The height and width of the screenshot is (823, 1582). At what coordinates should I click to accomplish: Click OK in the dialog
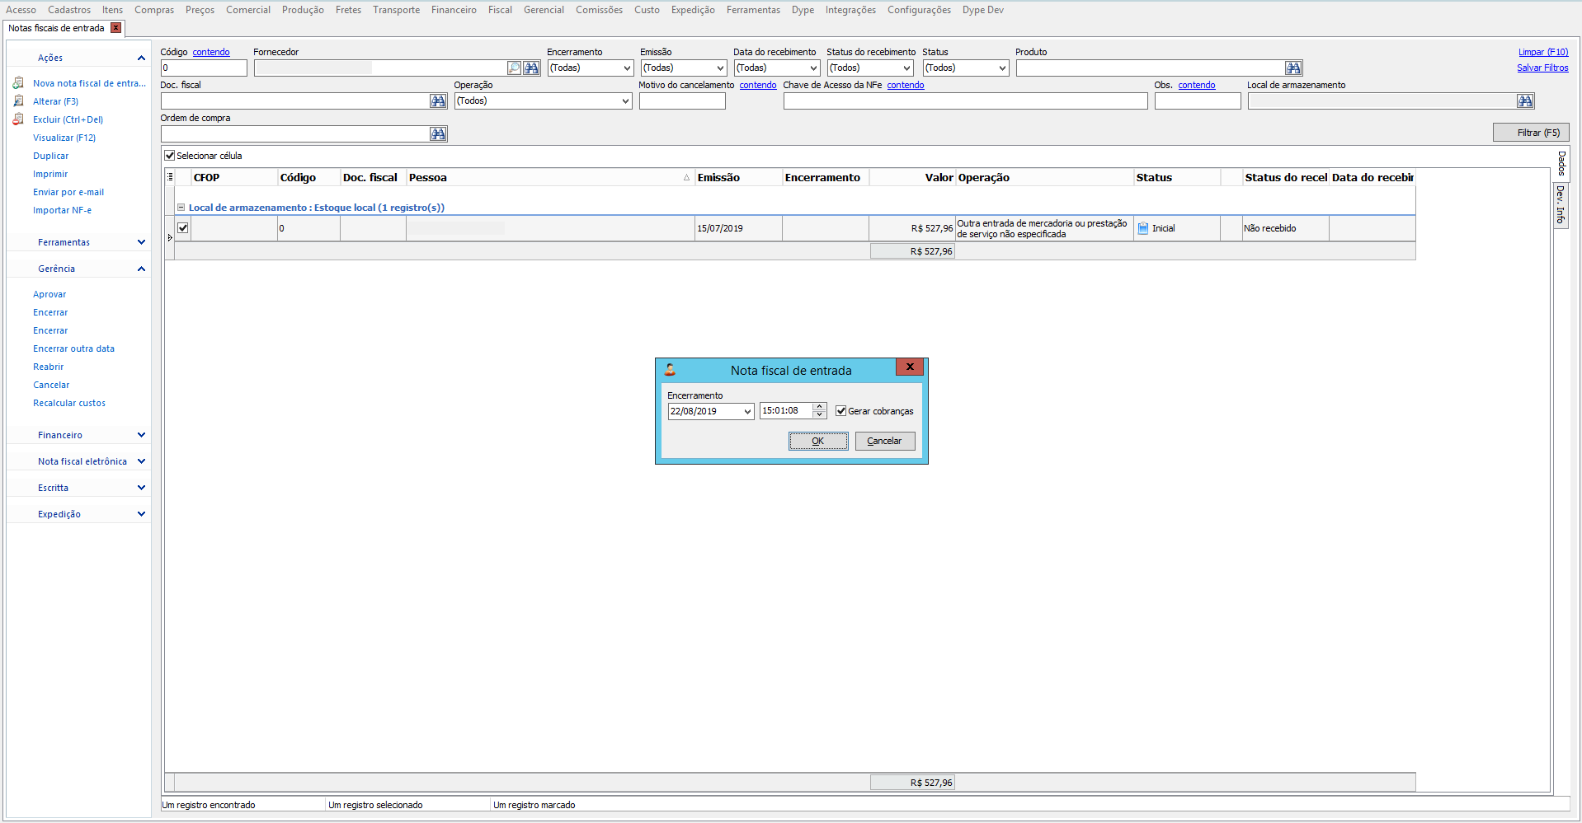click(x=818, y=442)
